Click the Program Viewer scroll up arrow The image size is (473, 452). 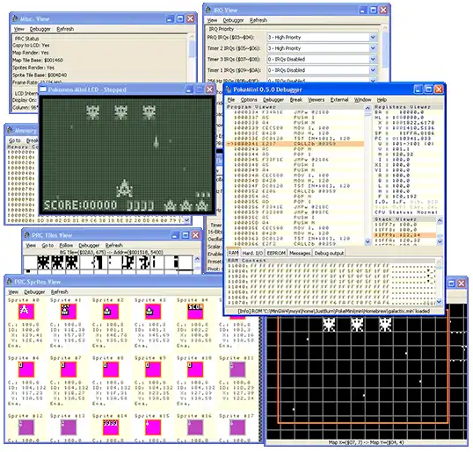point(367,109)
